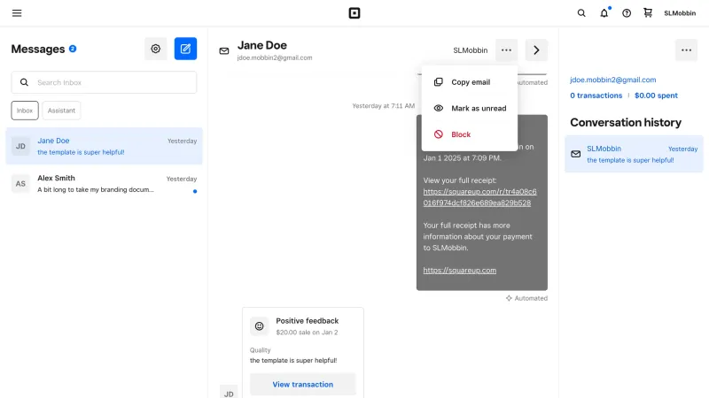Open the Jane Doe conversation in list
Image resolution: width=709 pixels, height=398 pixels.
click(x=104, y=146)
